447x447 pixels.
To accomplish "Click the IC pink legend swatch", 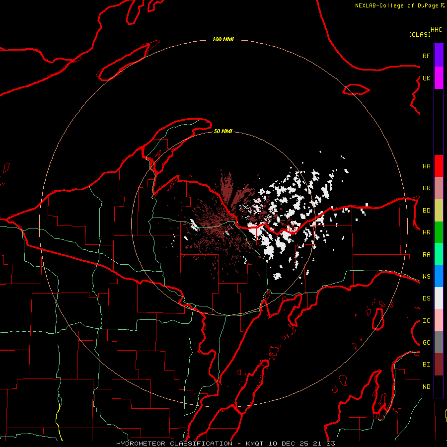I will click(x=439, y=320).
